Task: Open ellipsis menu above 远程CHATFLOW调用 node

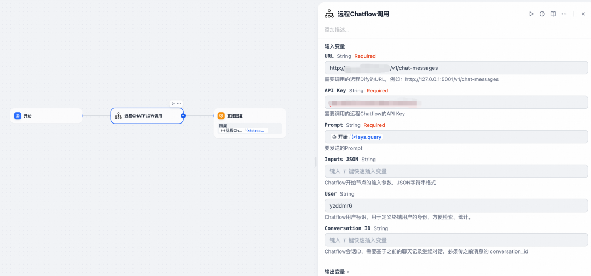Action: [179, 103]
